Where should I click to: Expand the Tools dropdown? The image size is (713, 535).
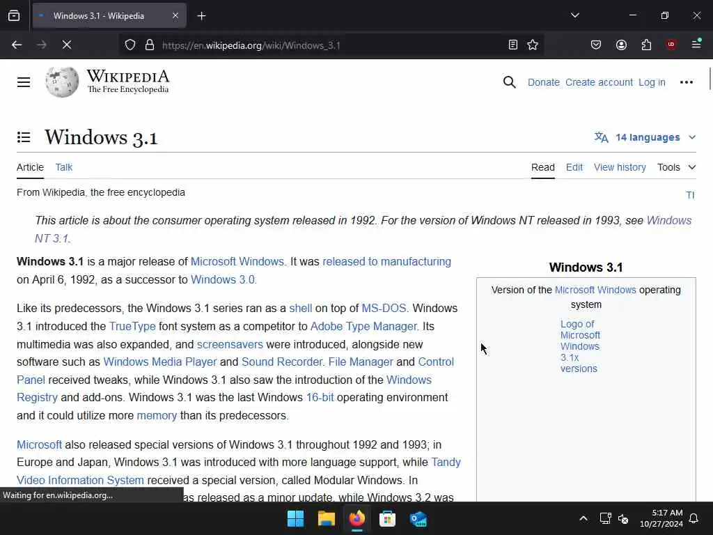(677, 167)
